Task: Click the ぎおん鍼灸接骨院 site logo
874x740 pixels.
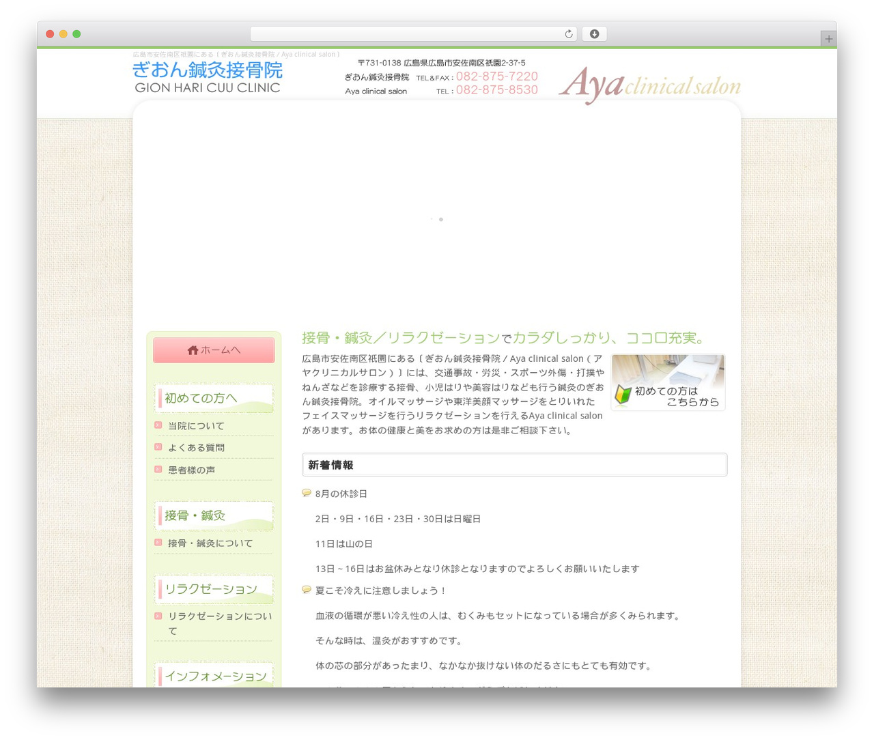Action: point(207,78)
